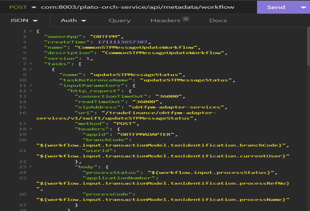Collapse the body fold arrow

pyautogui.click(x=30, y=167)
